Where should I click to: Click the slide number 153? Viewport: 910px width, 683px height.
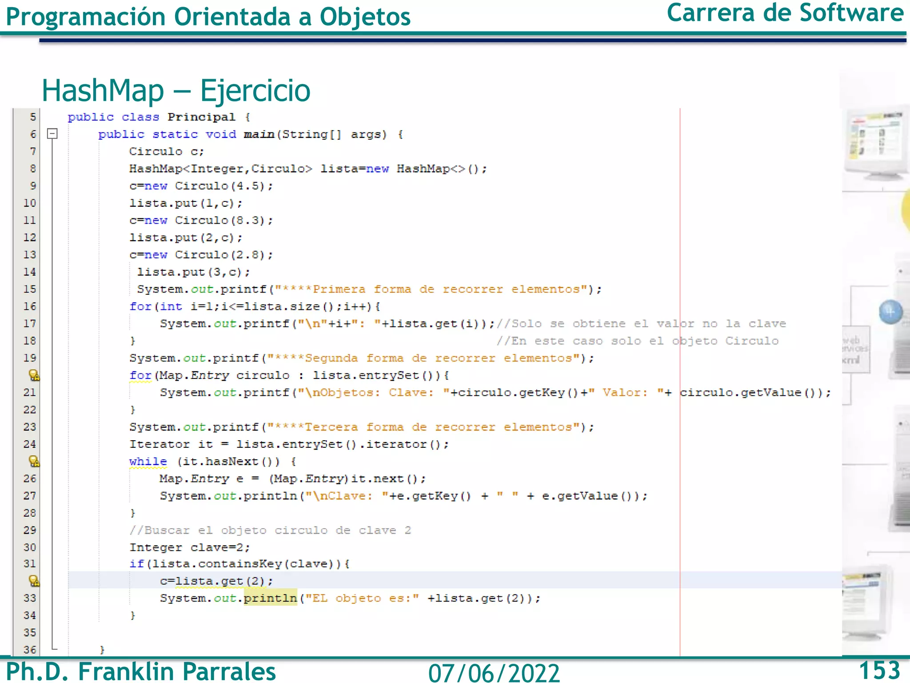(879, 670)
